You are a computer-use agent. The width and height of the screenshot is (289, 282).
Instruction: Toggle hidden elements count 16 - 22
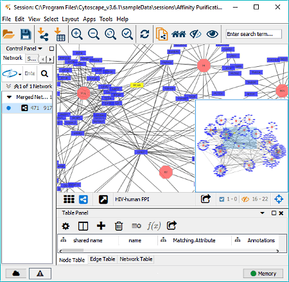(x=255, y=199)
